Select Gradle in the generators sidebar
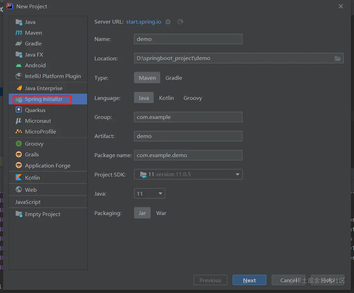This screenshot has height=293, width=354. click(x=48, y=44)
